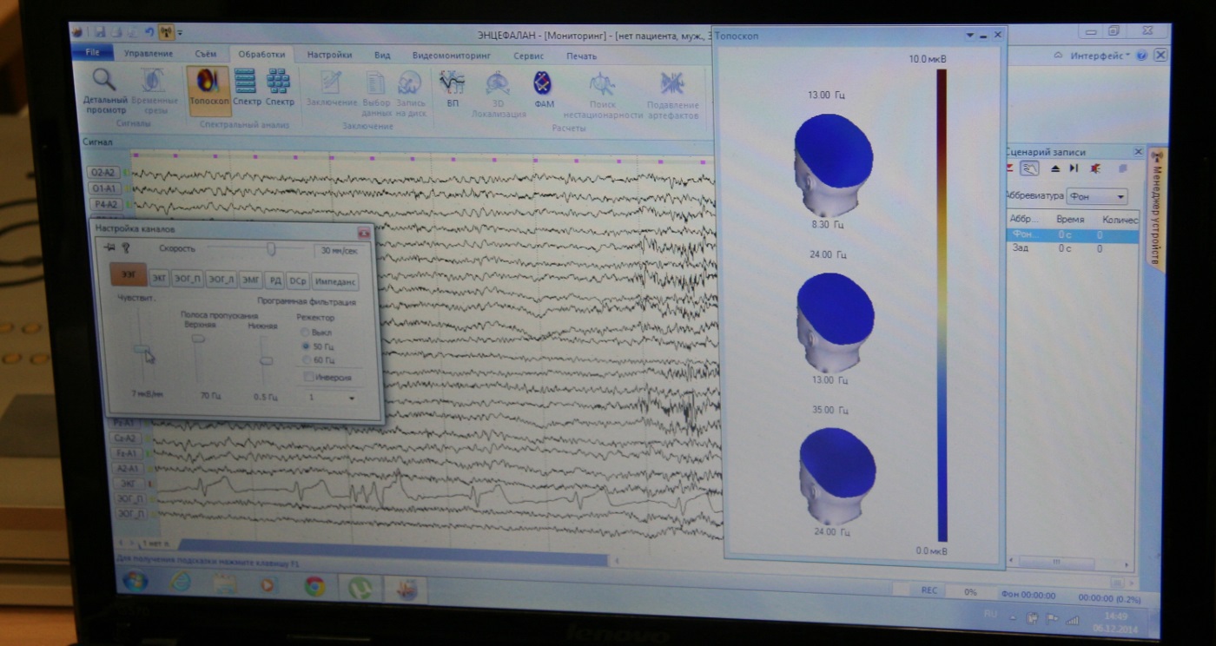Click the help icon in Настройка каналов

coord(126,248)
